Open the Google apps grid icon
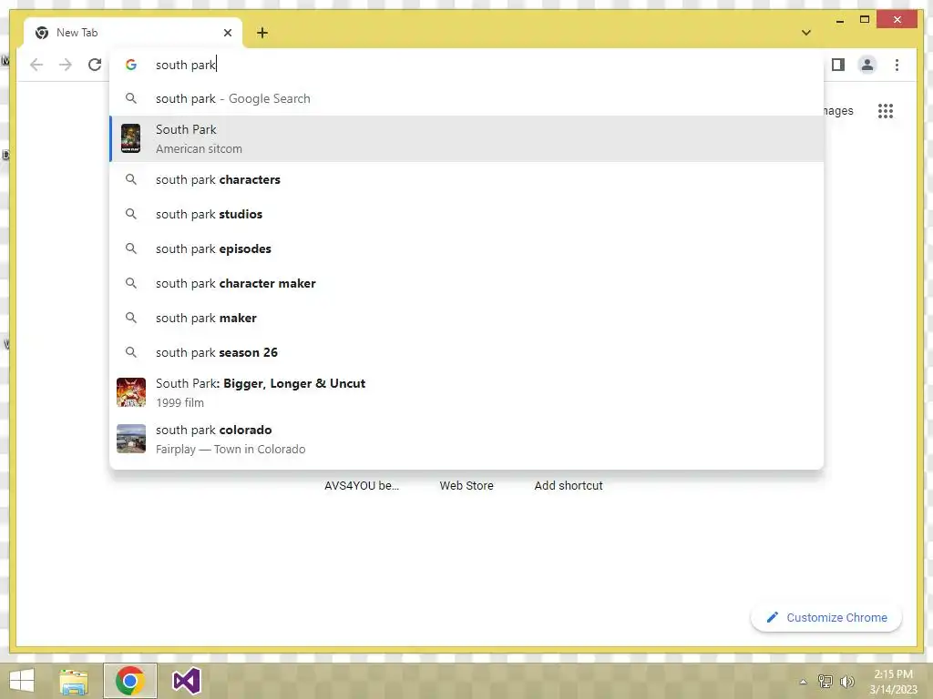The height and width of the screenshot is (699, 933). (x=886, y=110)
